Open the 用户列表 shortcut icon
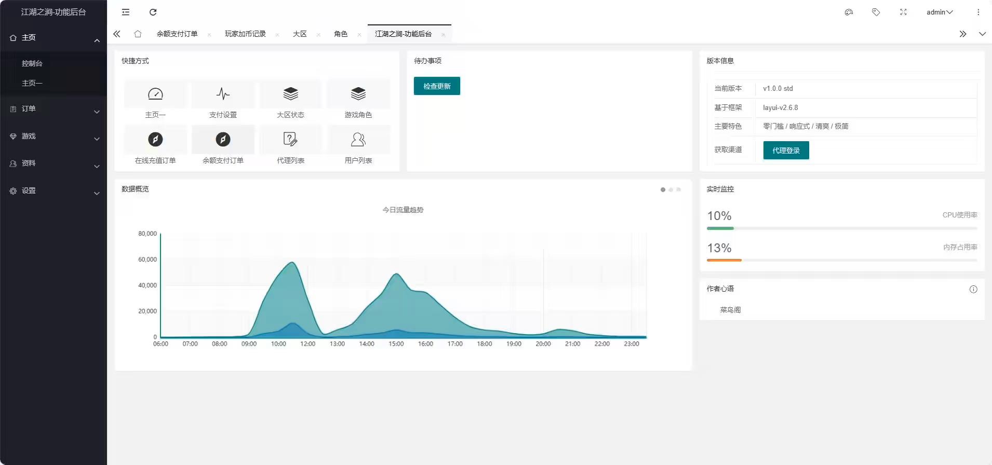 358,140
